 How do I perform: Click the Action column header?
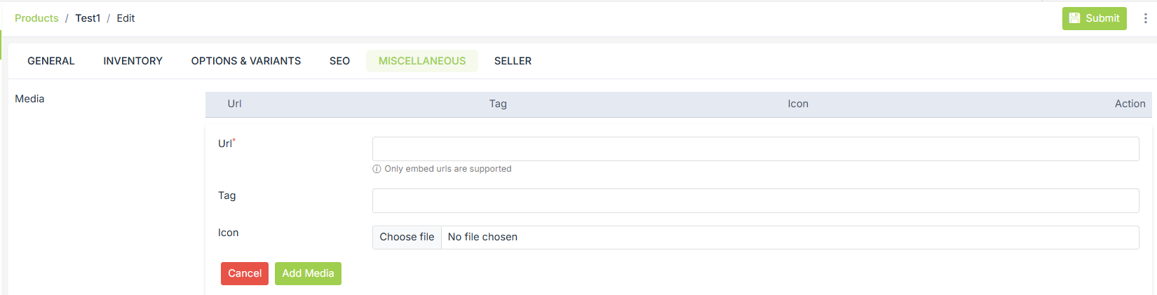click(1130, 104)
